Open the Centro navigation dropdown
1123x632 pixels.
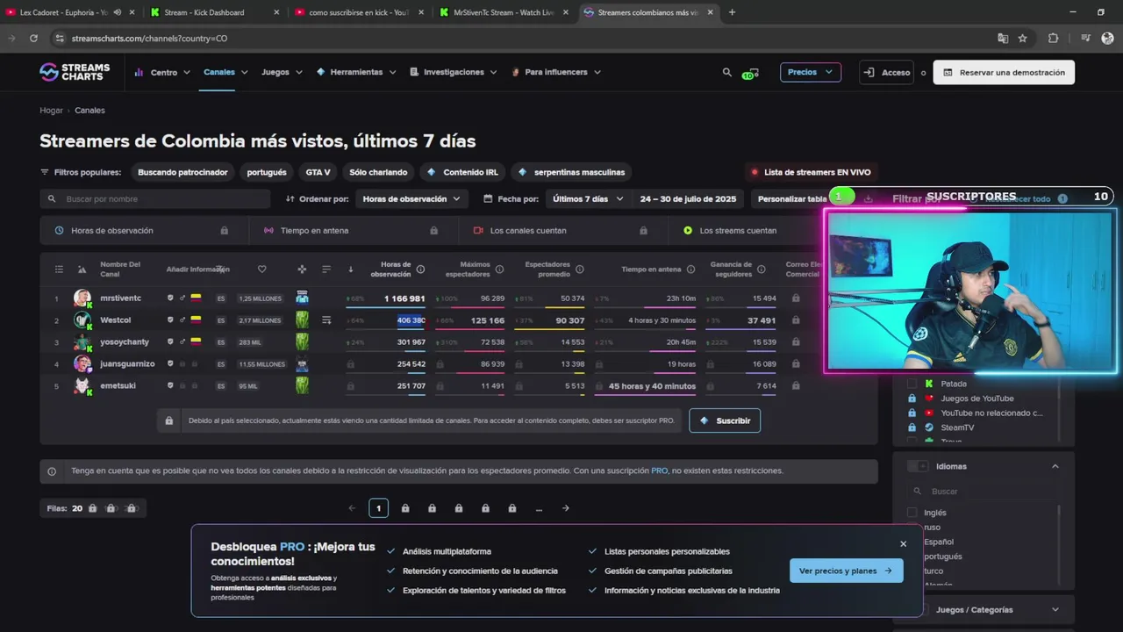click(162, 72)
